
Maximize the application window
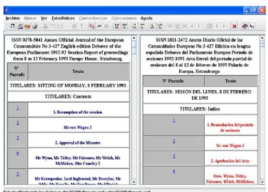coord(254,10)
